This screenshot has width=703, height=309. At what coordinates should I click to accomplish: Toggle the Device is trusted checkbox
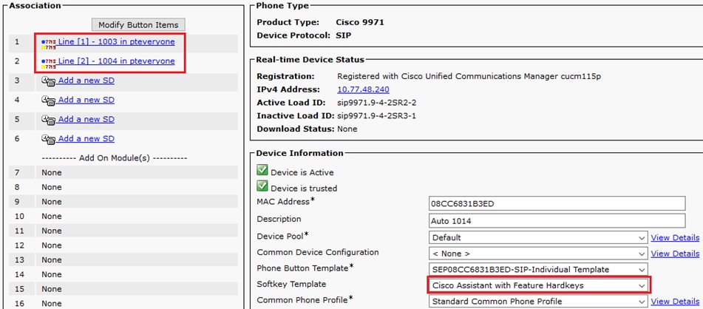coord(262,186)
